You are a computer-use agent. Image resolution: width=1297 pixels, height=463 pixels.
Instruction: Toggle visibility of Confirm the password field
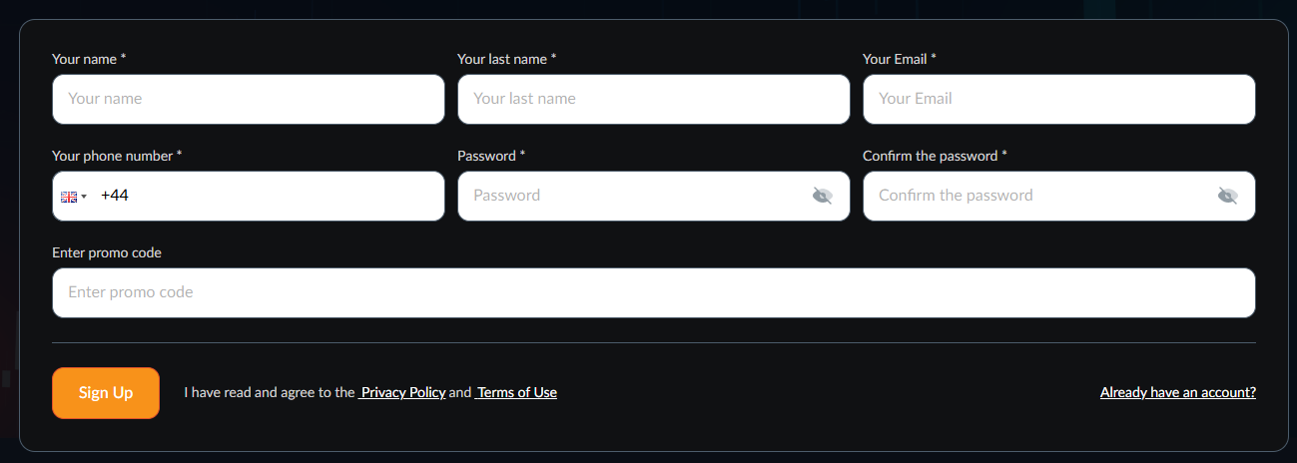pos(1227,196)
